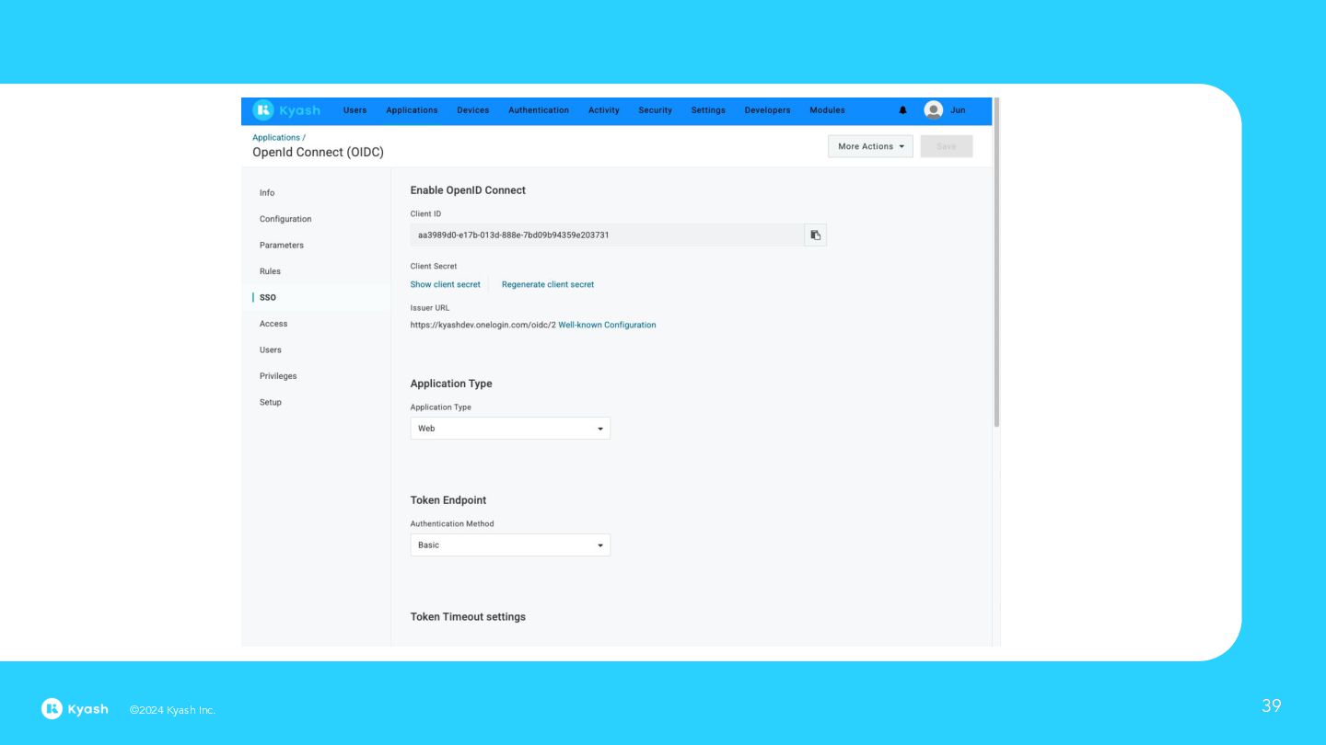
Task: Click the Issuer URL text https://kyashdev.onelogin.com/oidc/2
Action: click(483, 326)
